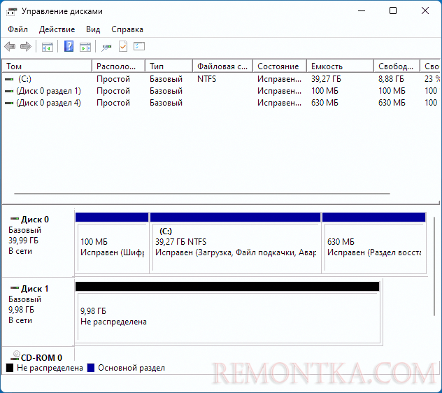Minimize the Управление дисками window
The height and width of the screenshot is (393, 442).
(x=362, y=10)
